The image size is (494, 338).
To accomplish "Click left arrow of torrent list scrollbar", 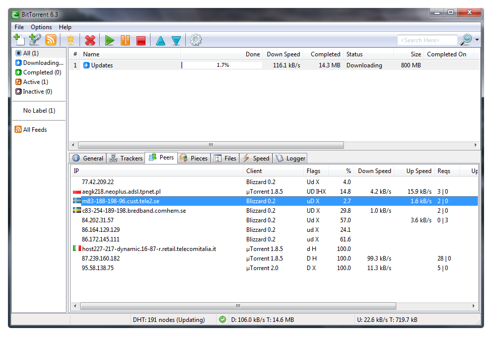I will (73, 145).
